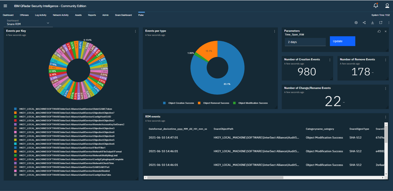Reset parameters with the refresh icon
This screenshot has width=393, height=191.
pyautogui.click(x=379, y=31)
